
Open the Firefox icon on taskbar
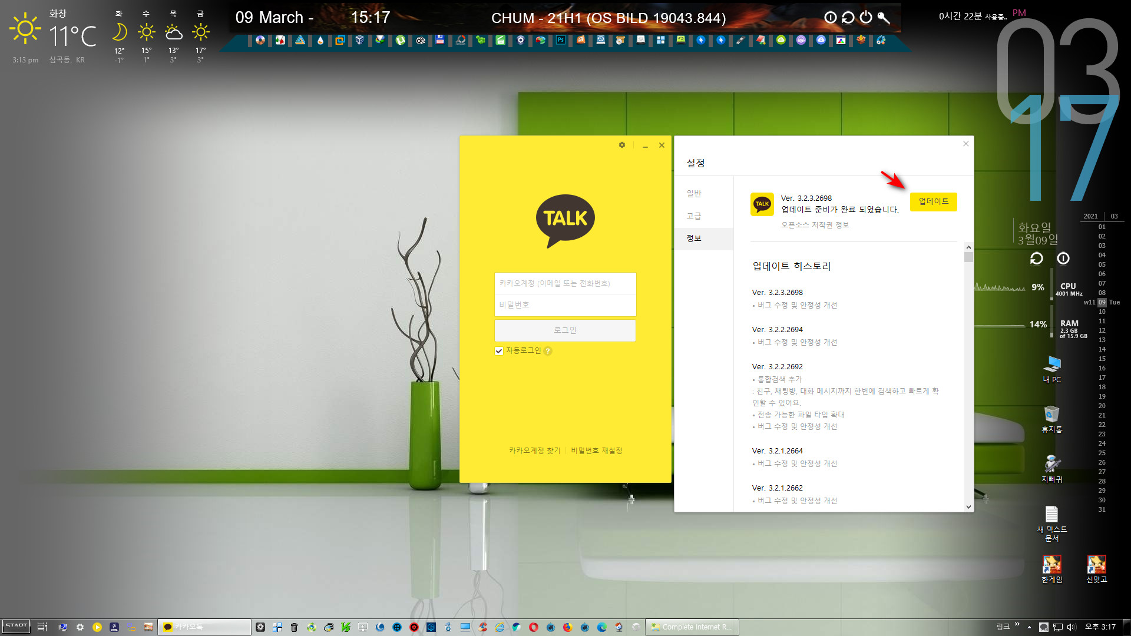tap(567, 627)
